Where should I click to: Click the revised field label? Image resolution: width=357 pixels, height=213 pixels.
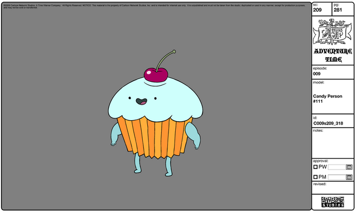(x=319, y=184)
